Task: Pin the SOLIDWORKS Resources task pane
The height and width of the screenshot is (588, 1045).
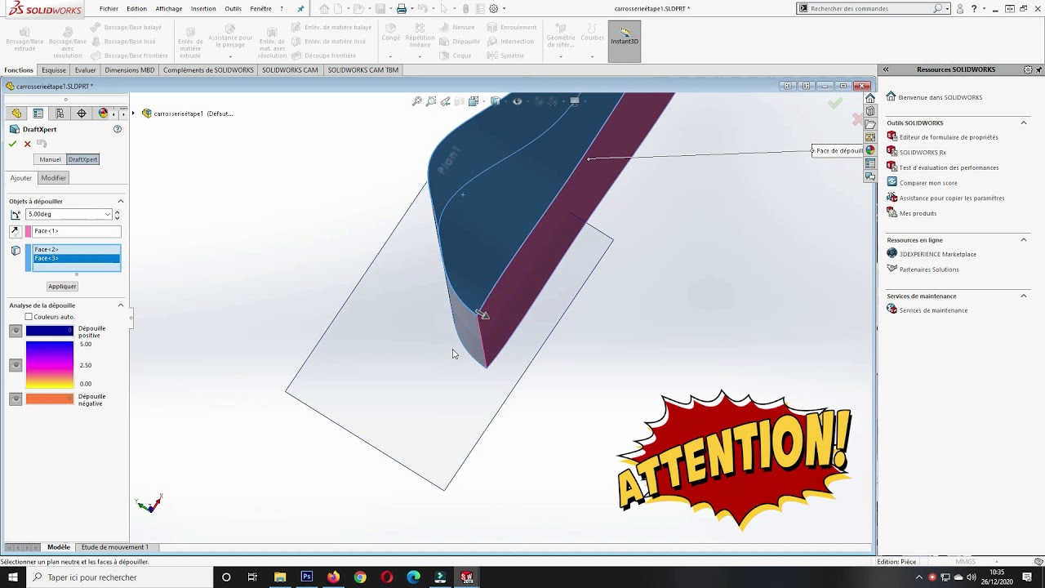Action: [x=1038, y=70]
